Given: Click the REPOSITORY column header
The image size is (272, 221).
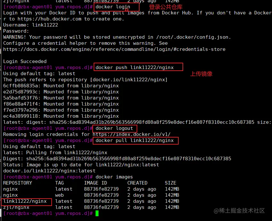Looking at the screenshot, I should [x=18, y=183].
